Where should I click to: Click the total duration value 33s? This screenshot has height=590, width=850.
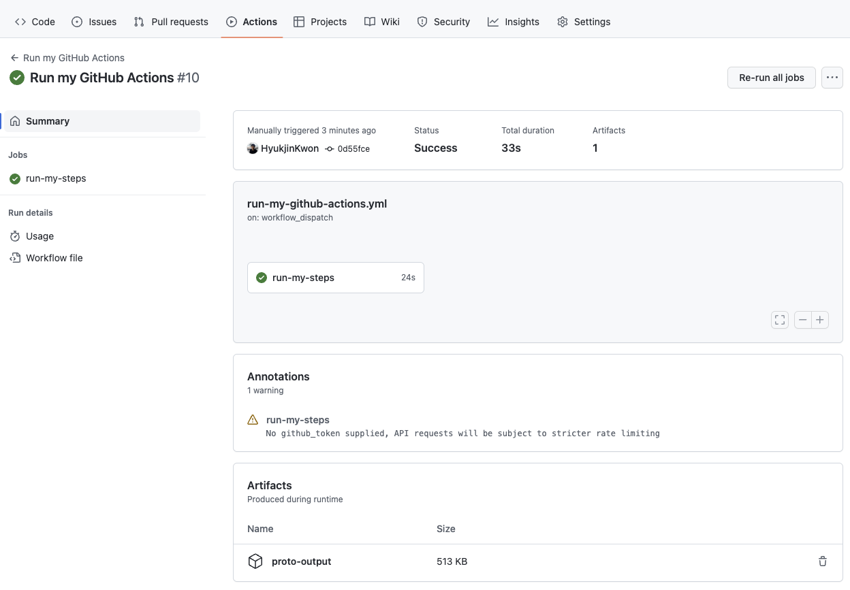pyautogui.click(x=511, y=148)
